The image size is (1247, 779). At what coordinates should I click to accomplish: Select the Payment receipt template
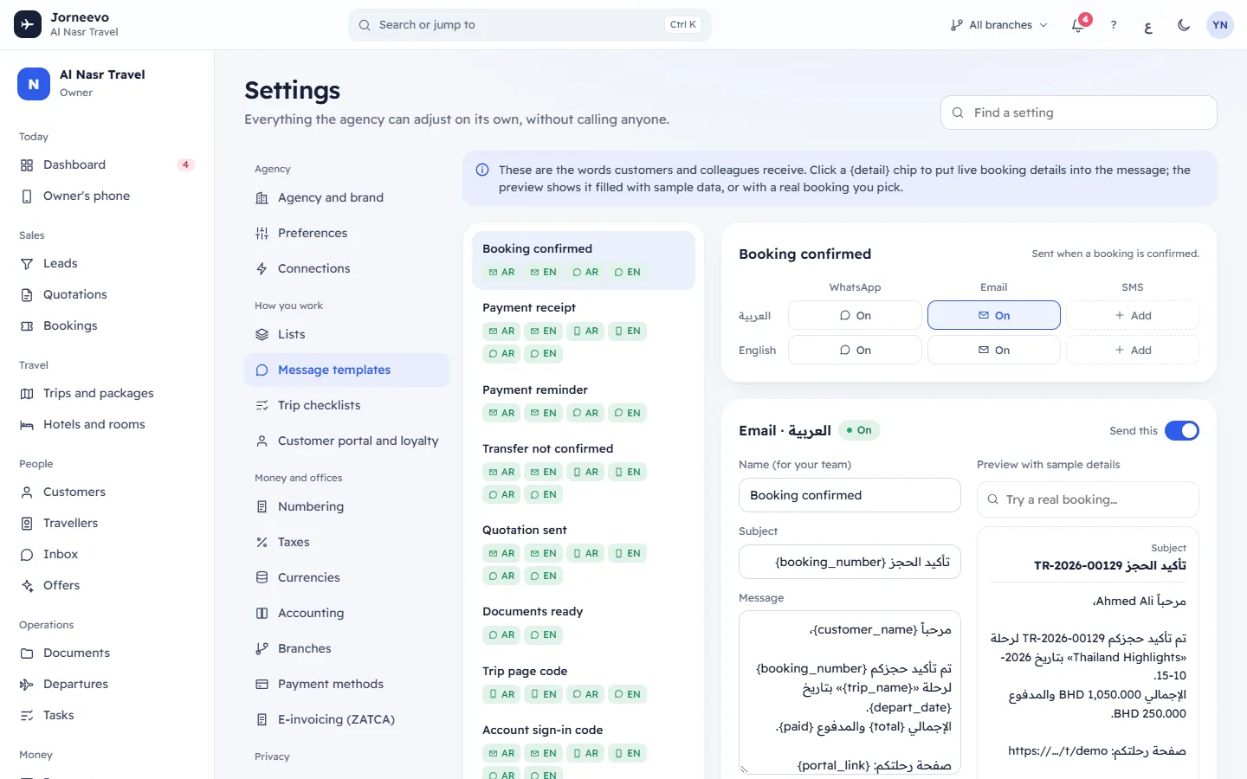pos(584,330)
